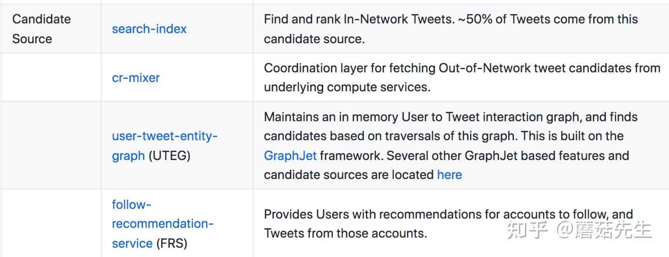Click the empty cell left of cr-mixer

[x=51, y=77]
